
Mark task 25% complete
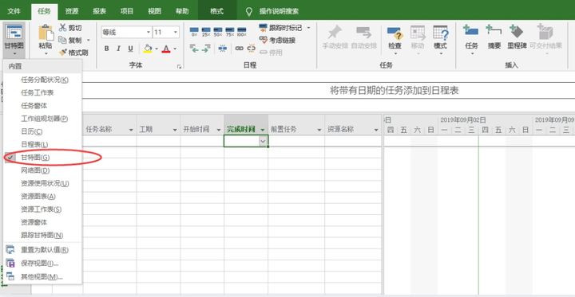(206, 32)
